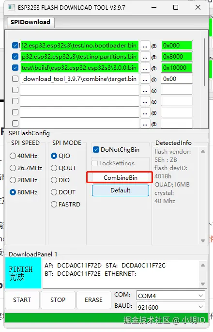Open the BAUD rate dropdown
Screen dimensions: 213x332
[170, 307]
